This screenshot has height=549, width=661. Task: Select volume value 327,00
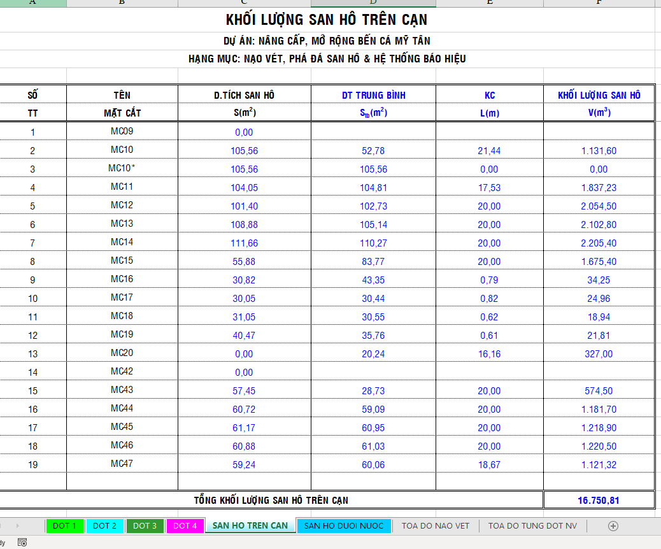[x=599, y=354]
